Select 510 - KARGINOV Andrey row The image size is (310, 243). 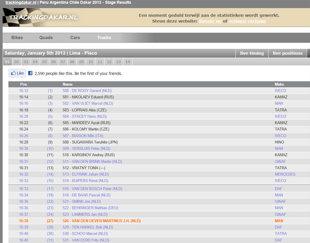coord(159,155)
